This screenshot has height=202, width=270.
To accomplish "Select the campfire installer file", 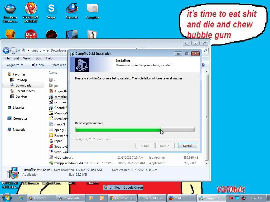I will tap(58, 97).
